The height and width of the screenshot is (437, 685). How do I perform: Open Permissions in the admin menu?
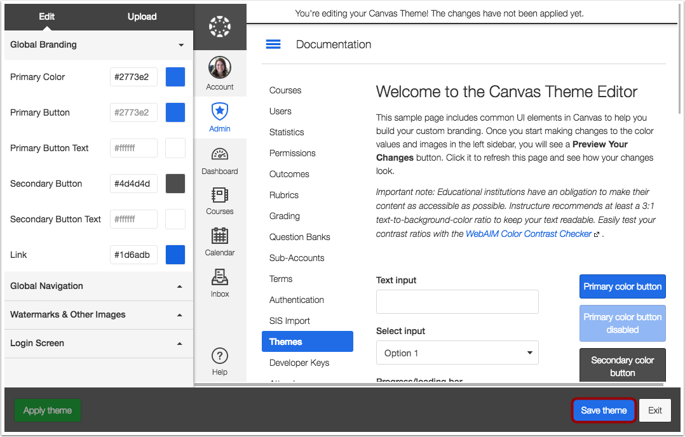pyautogui.click(x=292, y=153)
